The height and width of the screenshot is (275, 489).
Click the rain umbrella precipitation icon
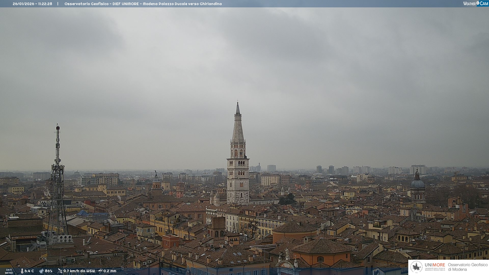click(100, 271)
